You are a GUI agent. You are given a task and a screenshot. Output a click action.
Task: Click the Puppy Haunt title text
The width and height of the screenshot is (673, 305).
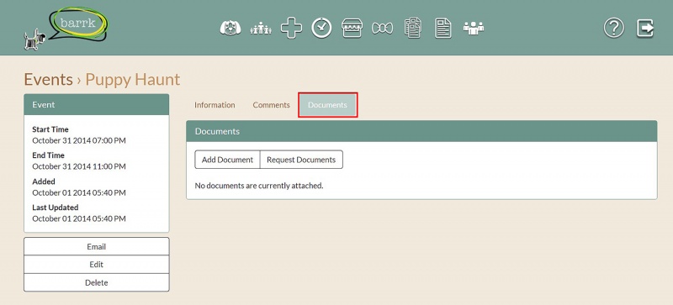click(x=133, y=79)
